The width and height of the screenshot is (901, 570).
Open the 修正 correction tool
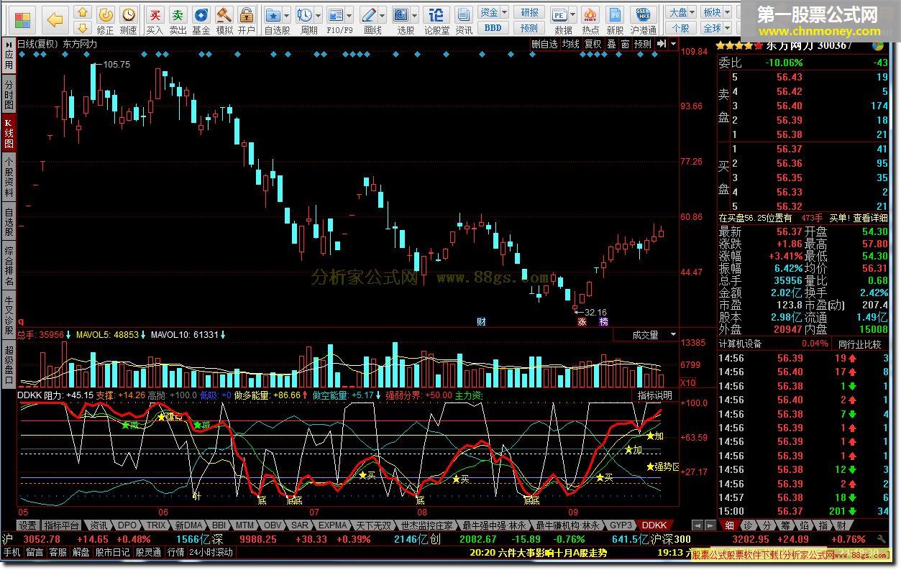point(105,19)
